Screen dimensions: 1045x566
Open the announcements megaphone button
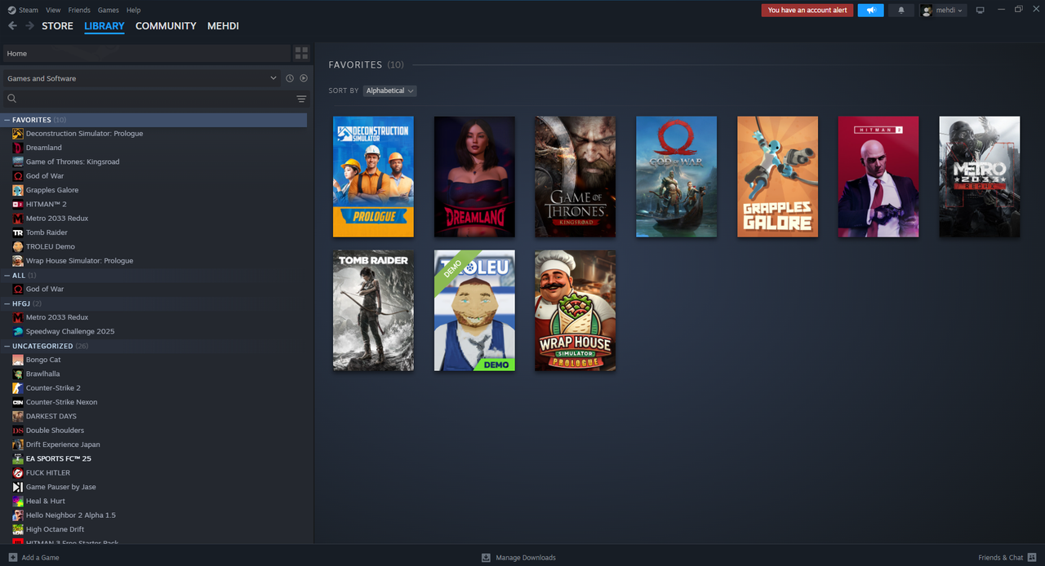tap(871, 11)
